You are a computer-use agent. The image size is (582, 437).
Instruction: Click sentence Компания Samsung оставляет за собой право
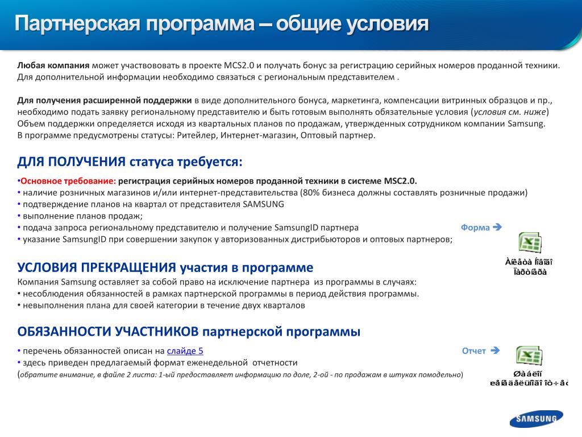[217, 282]
